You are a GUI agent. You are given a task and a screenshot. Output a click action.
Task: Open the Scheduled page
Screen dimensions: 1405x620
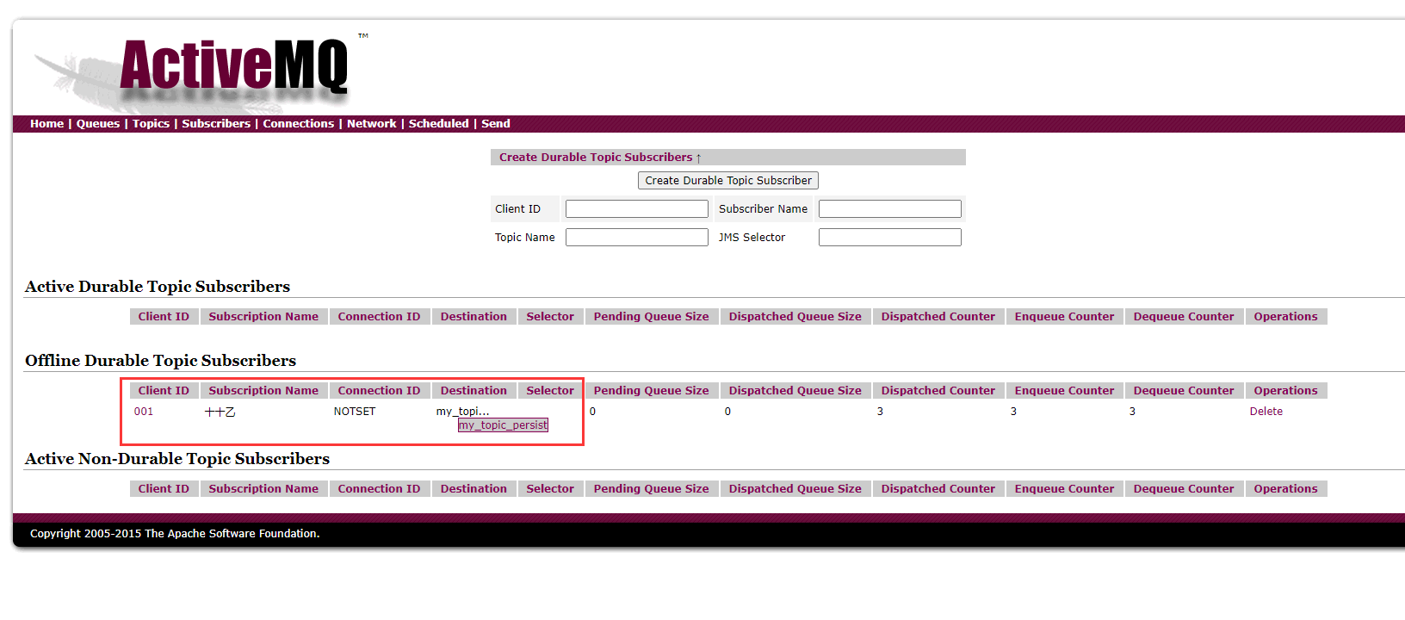pyautogui.click(x=439, y=124)
